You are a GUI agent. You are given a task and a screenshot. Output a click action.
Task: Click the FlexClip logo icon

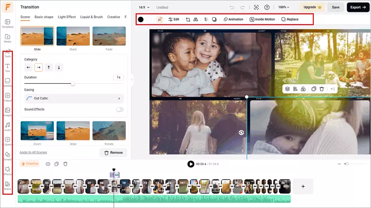(x=7, y=7)
